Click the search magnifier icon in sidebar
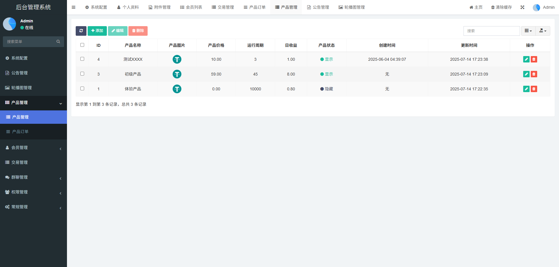Screen dimensions: 559x267 pos(58,42)
